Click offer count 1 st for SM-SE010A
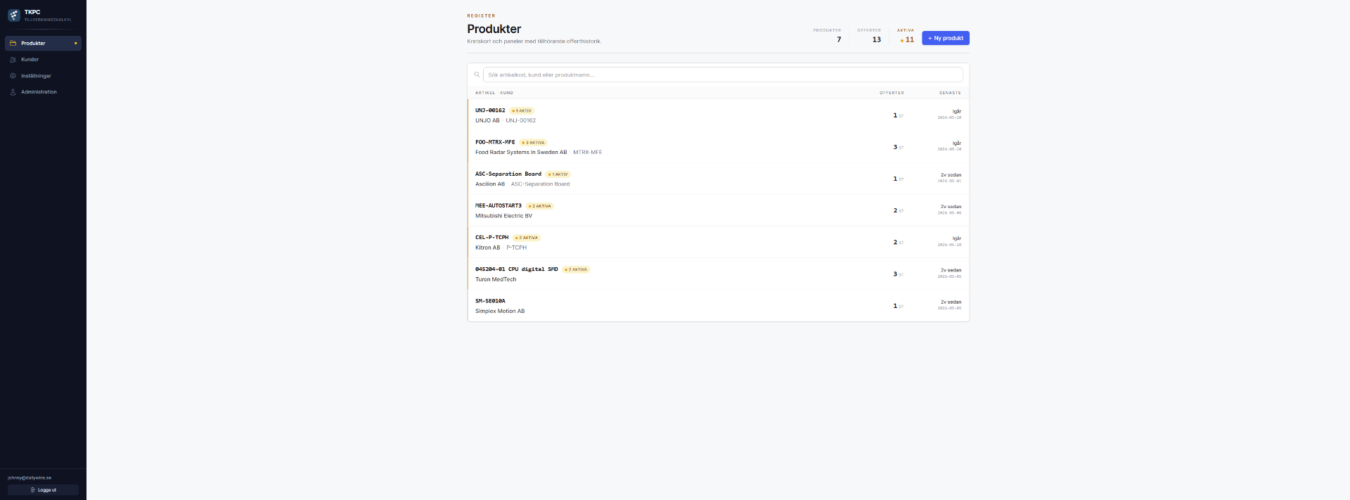This screenshot has width=1350, height=500. coord(899,306)
